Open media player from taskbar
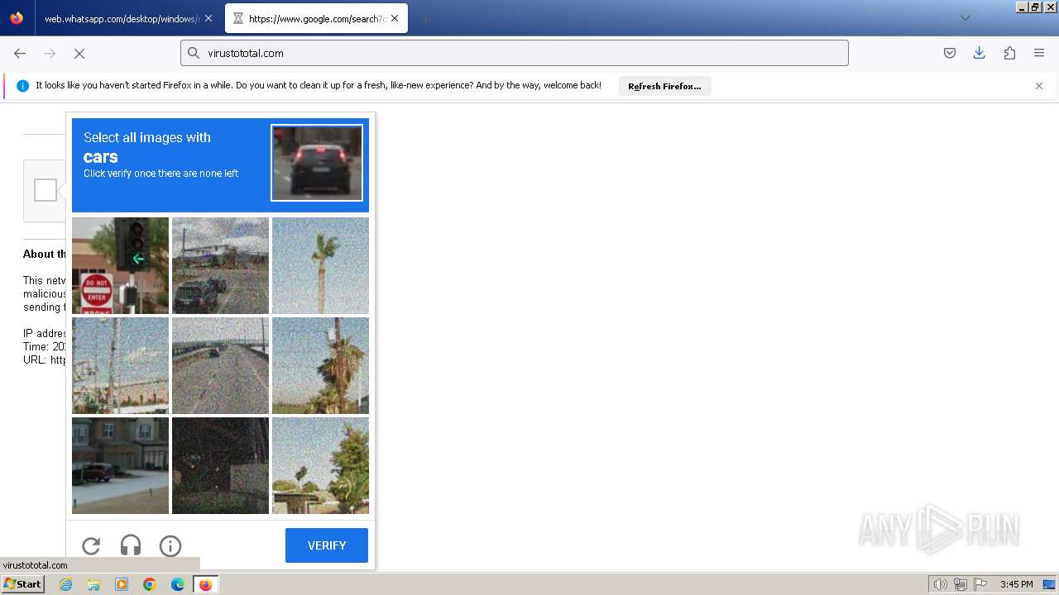1059x595 pixels. pos(122,584)
